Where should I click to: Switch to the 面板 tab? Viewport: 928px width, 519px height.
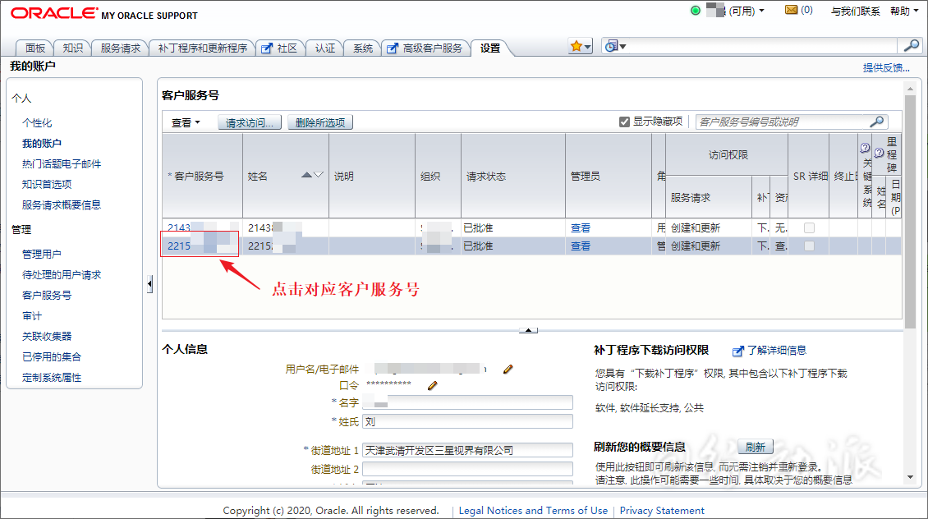(35, 48)
